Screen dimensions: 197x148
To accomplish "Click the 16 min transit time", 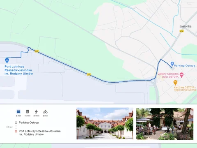I will tap(27, 116).
